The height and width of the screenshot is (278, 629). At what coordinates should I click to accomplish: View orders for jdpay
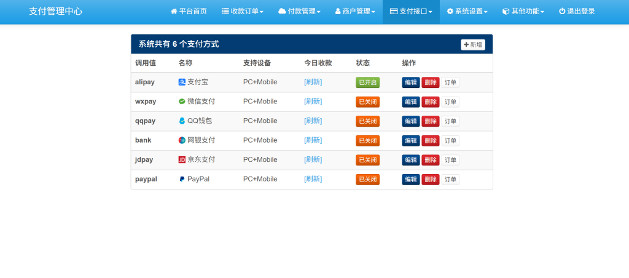pyautogui.click(x=450, y=160)
